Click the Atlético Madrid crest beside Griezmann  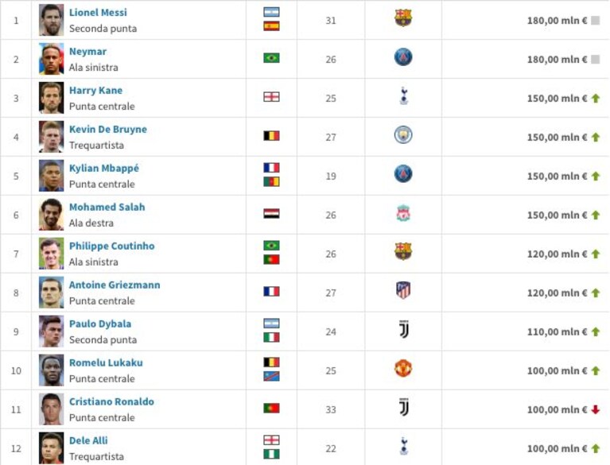(x=403, y=290)
